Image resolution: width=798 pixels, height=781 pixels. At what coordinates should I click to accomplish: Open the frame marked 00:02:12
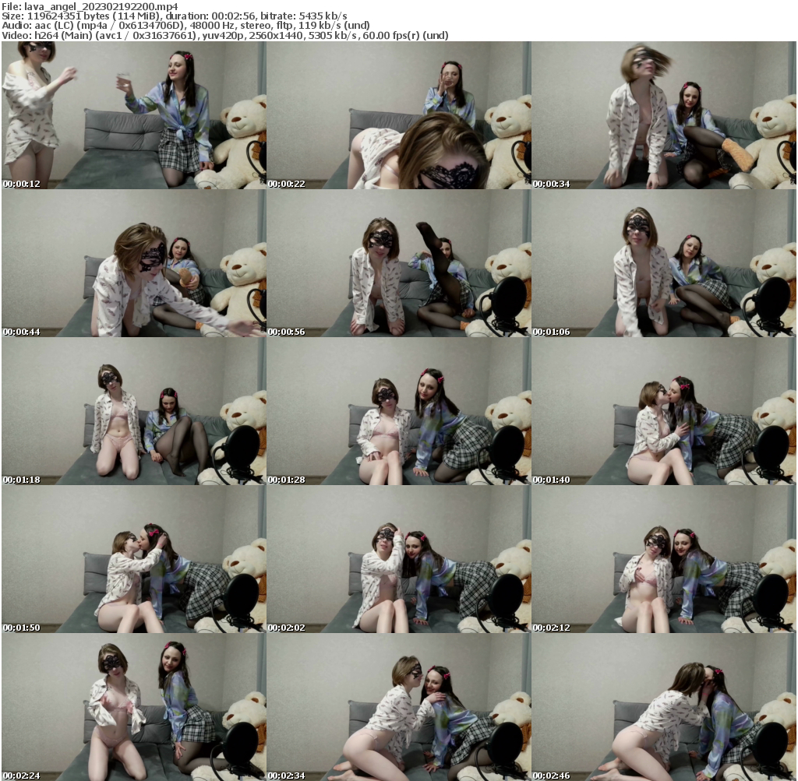click(x=663, y=559)
